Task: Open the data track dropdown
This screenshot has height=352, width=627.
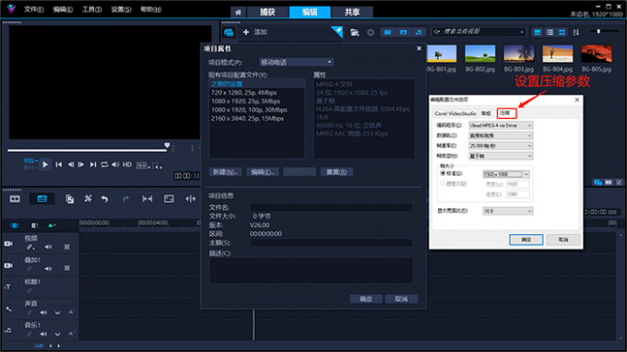Action: [501, 135]
